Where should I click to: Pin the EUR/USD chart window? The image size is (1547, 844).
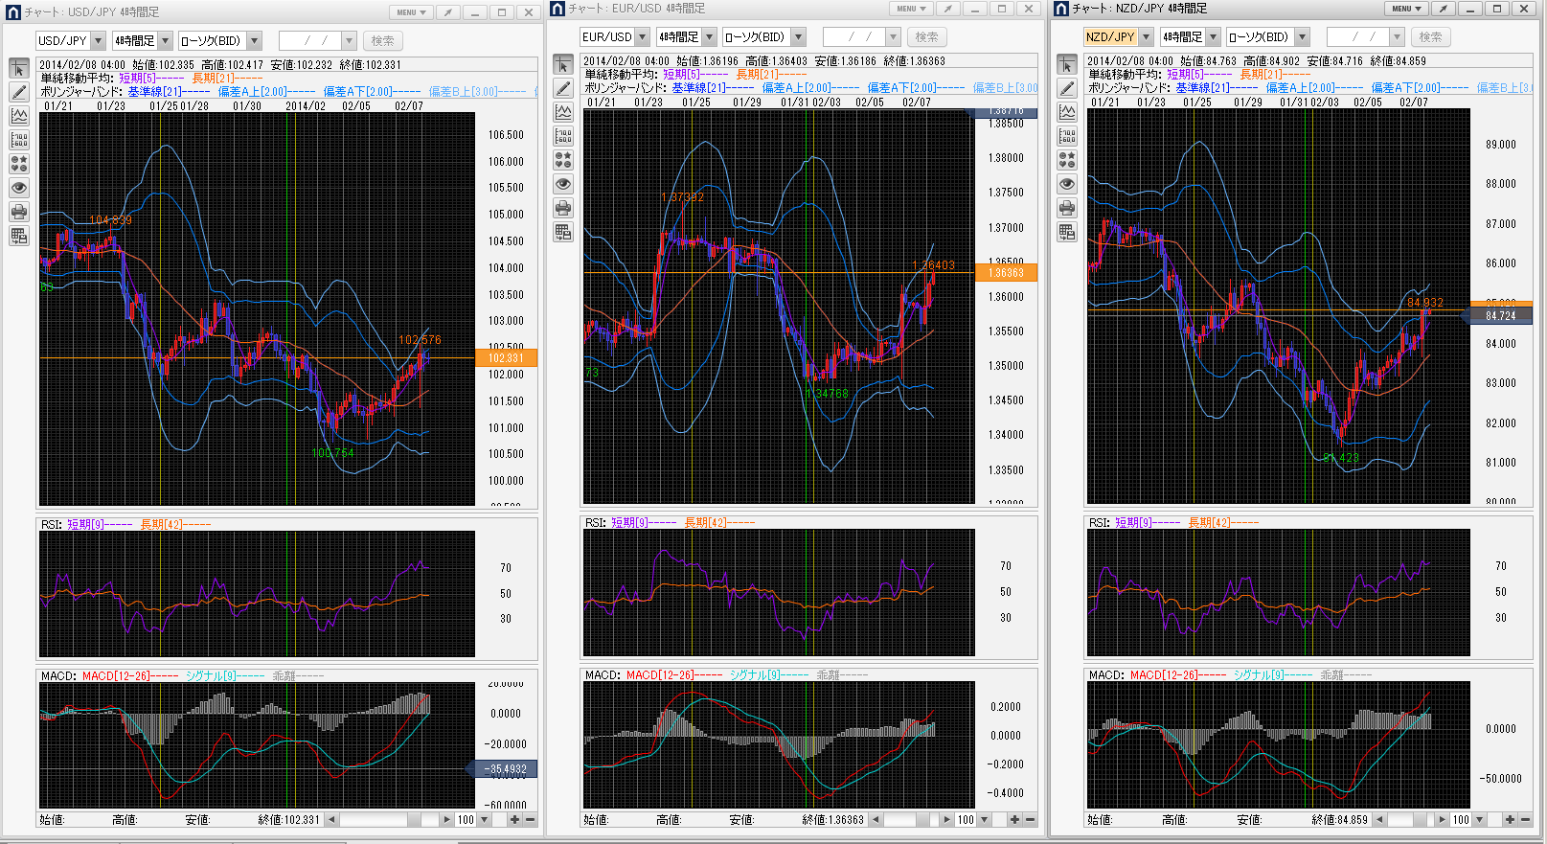(x=947, y=9)
